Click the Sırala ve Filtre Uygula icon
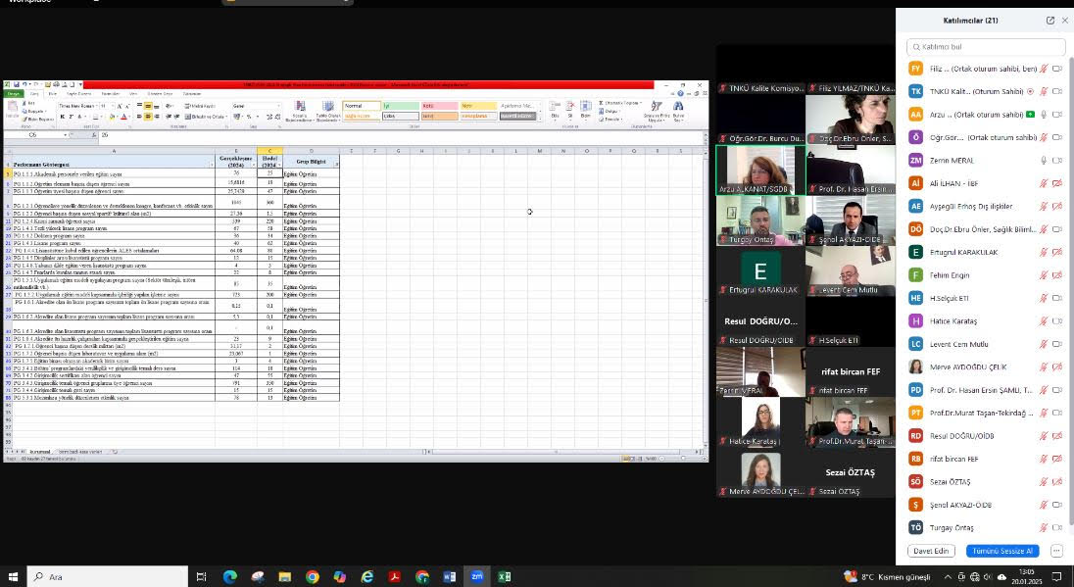 click(657, 110)
